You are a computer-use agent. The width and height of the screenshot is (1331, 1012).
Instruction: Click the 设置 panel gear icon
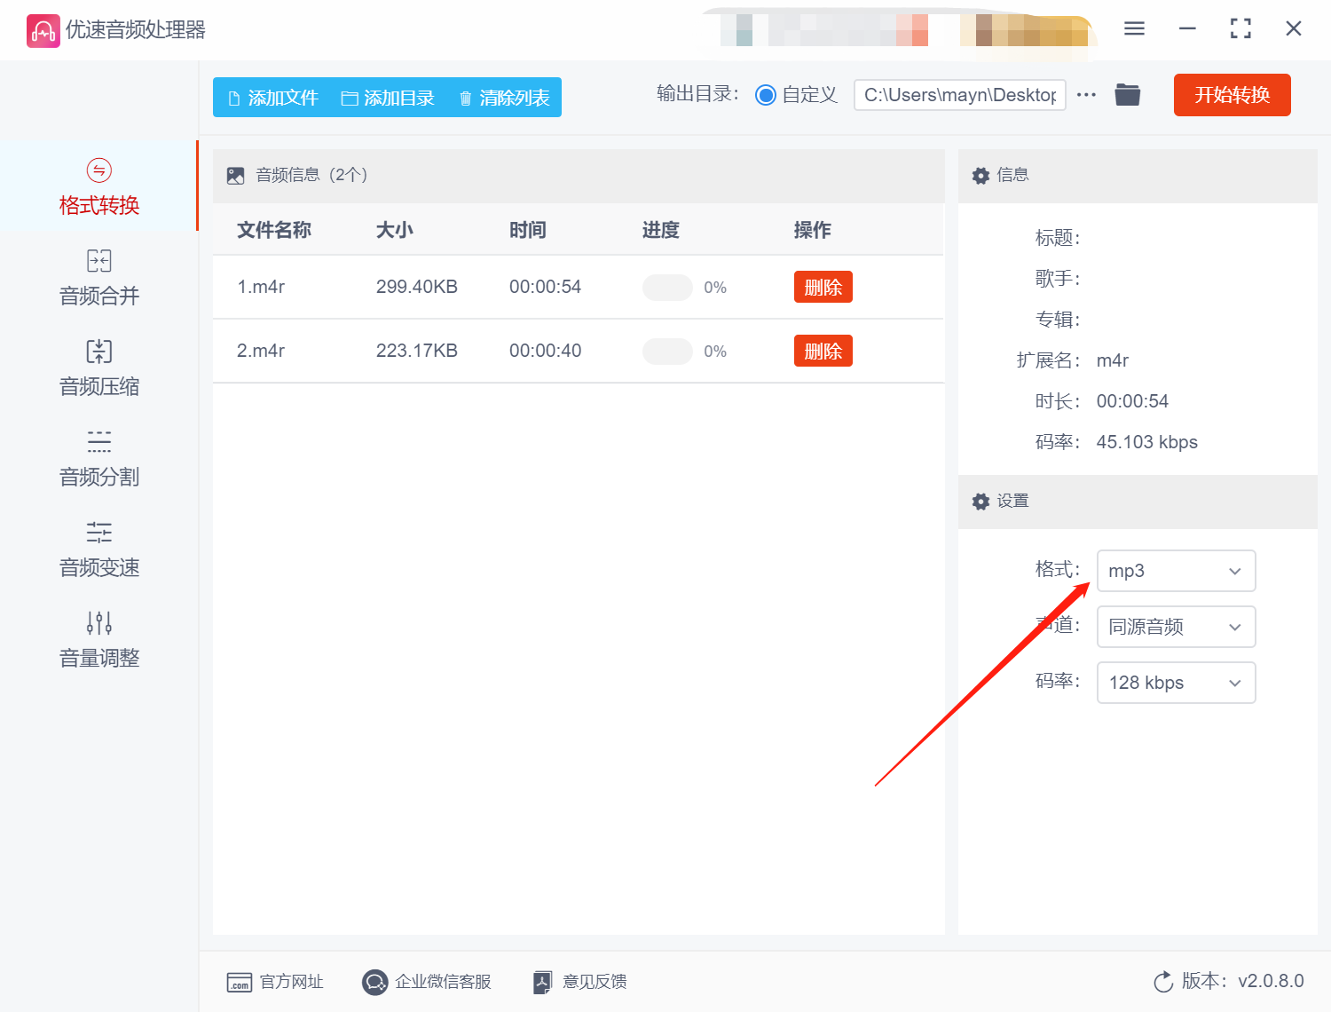981,502
